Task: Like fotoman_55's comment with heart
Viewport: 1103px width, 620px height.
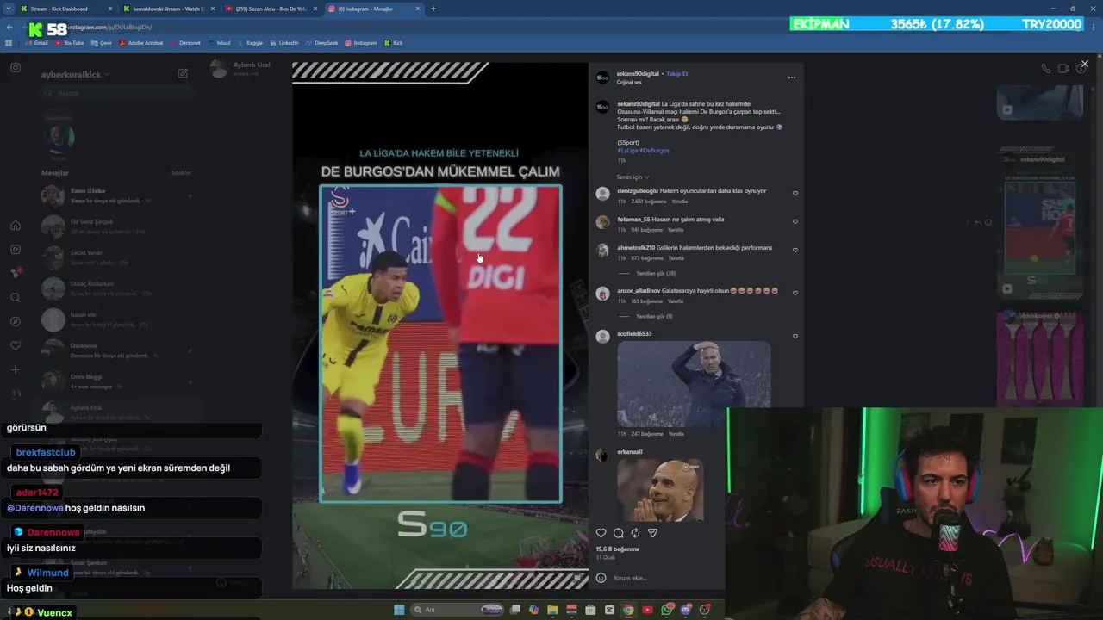Action: pos(795,221)
